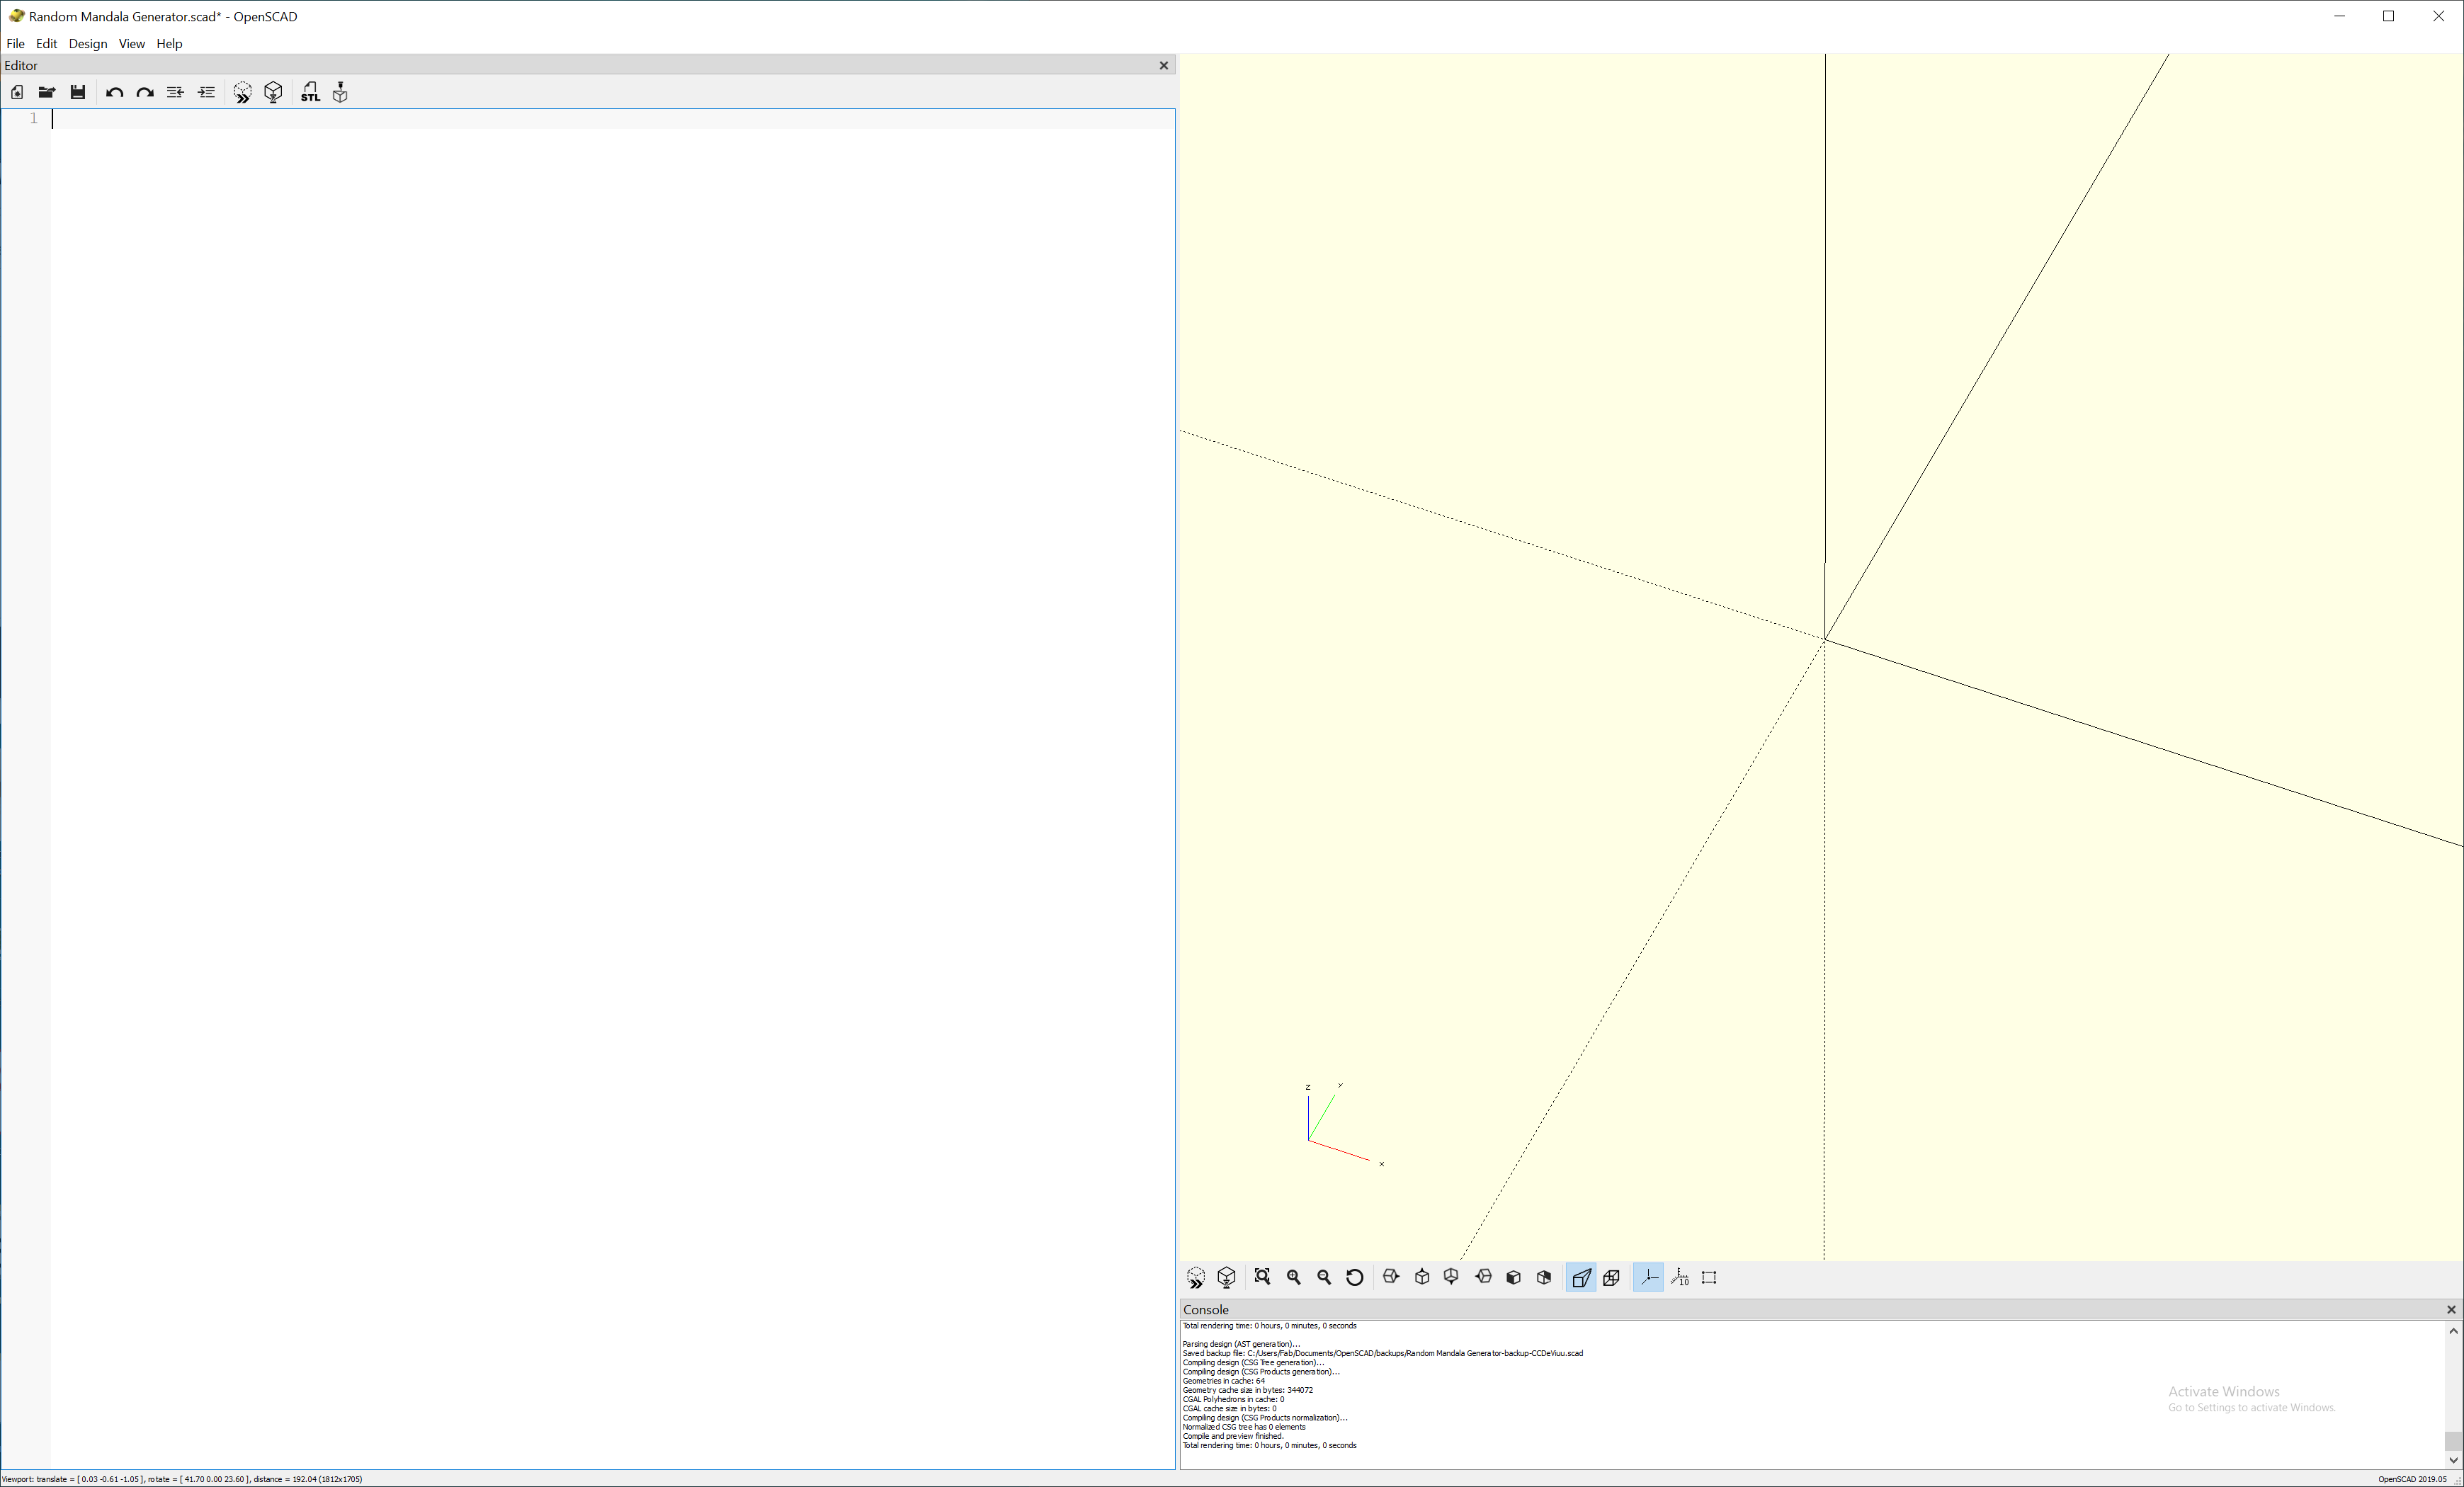Render the design from the editor toolbar
The height and width of the screenshot is (1487, 2464).
coord(273,92)
